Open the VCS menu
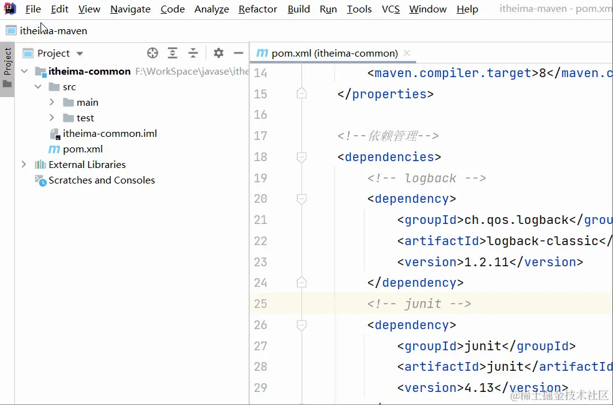The height and width of the screenshot is (405, 613). (391, 9)
